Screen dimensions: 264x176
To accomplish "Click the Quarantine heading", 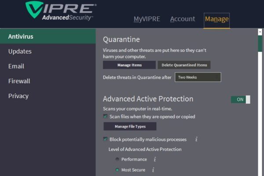I will 121,40.
